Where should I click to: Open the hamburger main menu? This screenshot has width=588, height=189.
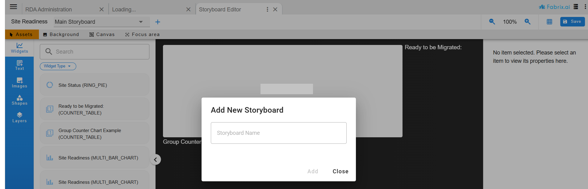coord(13,7)
